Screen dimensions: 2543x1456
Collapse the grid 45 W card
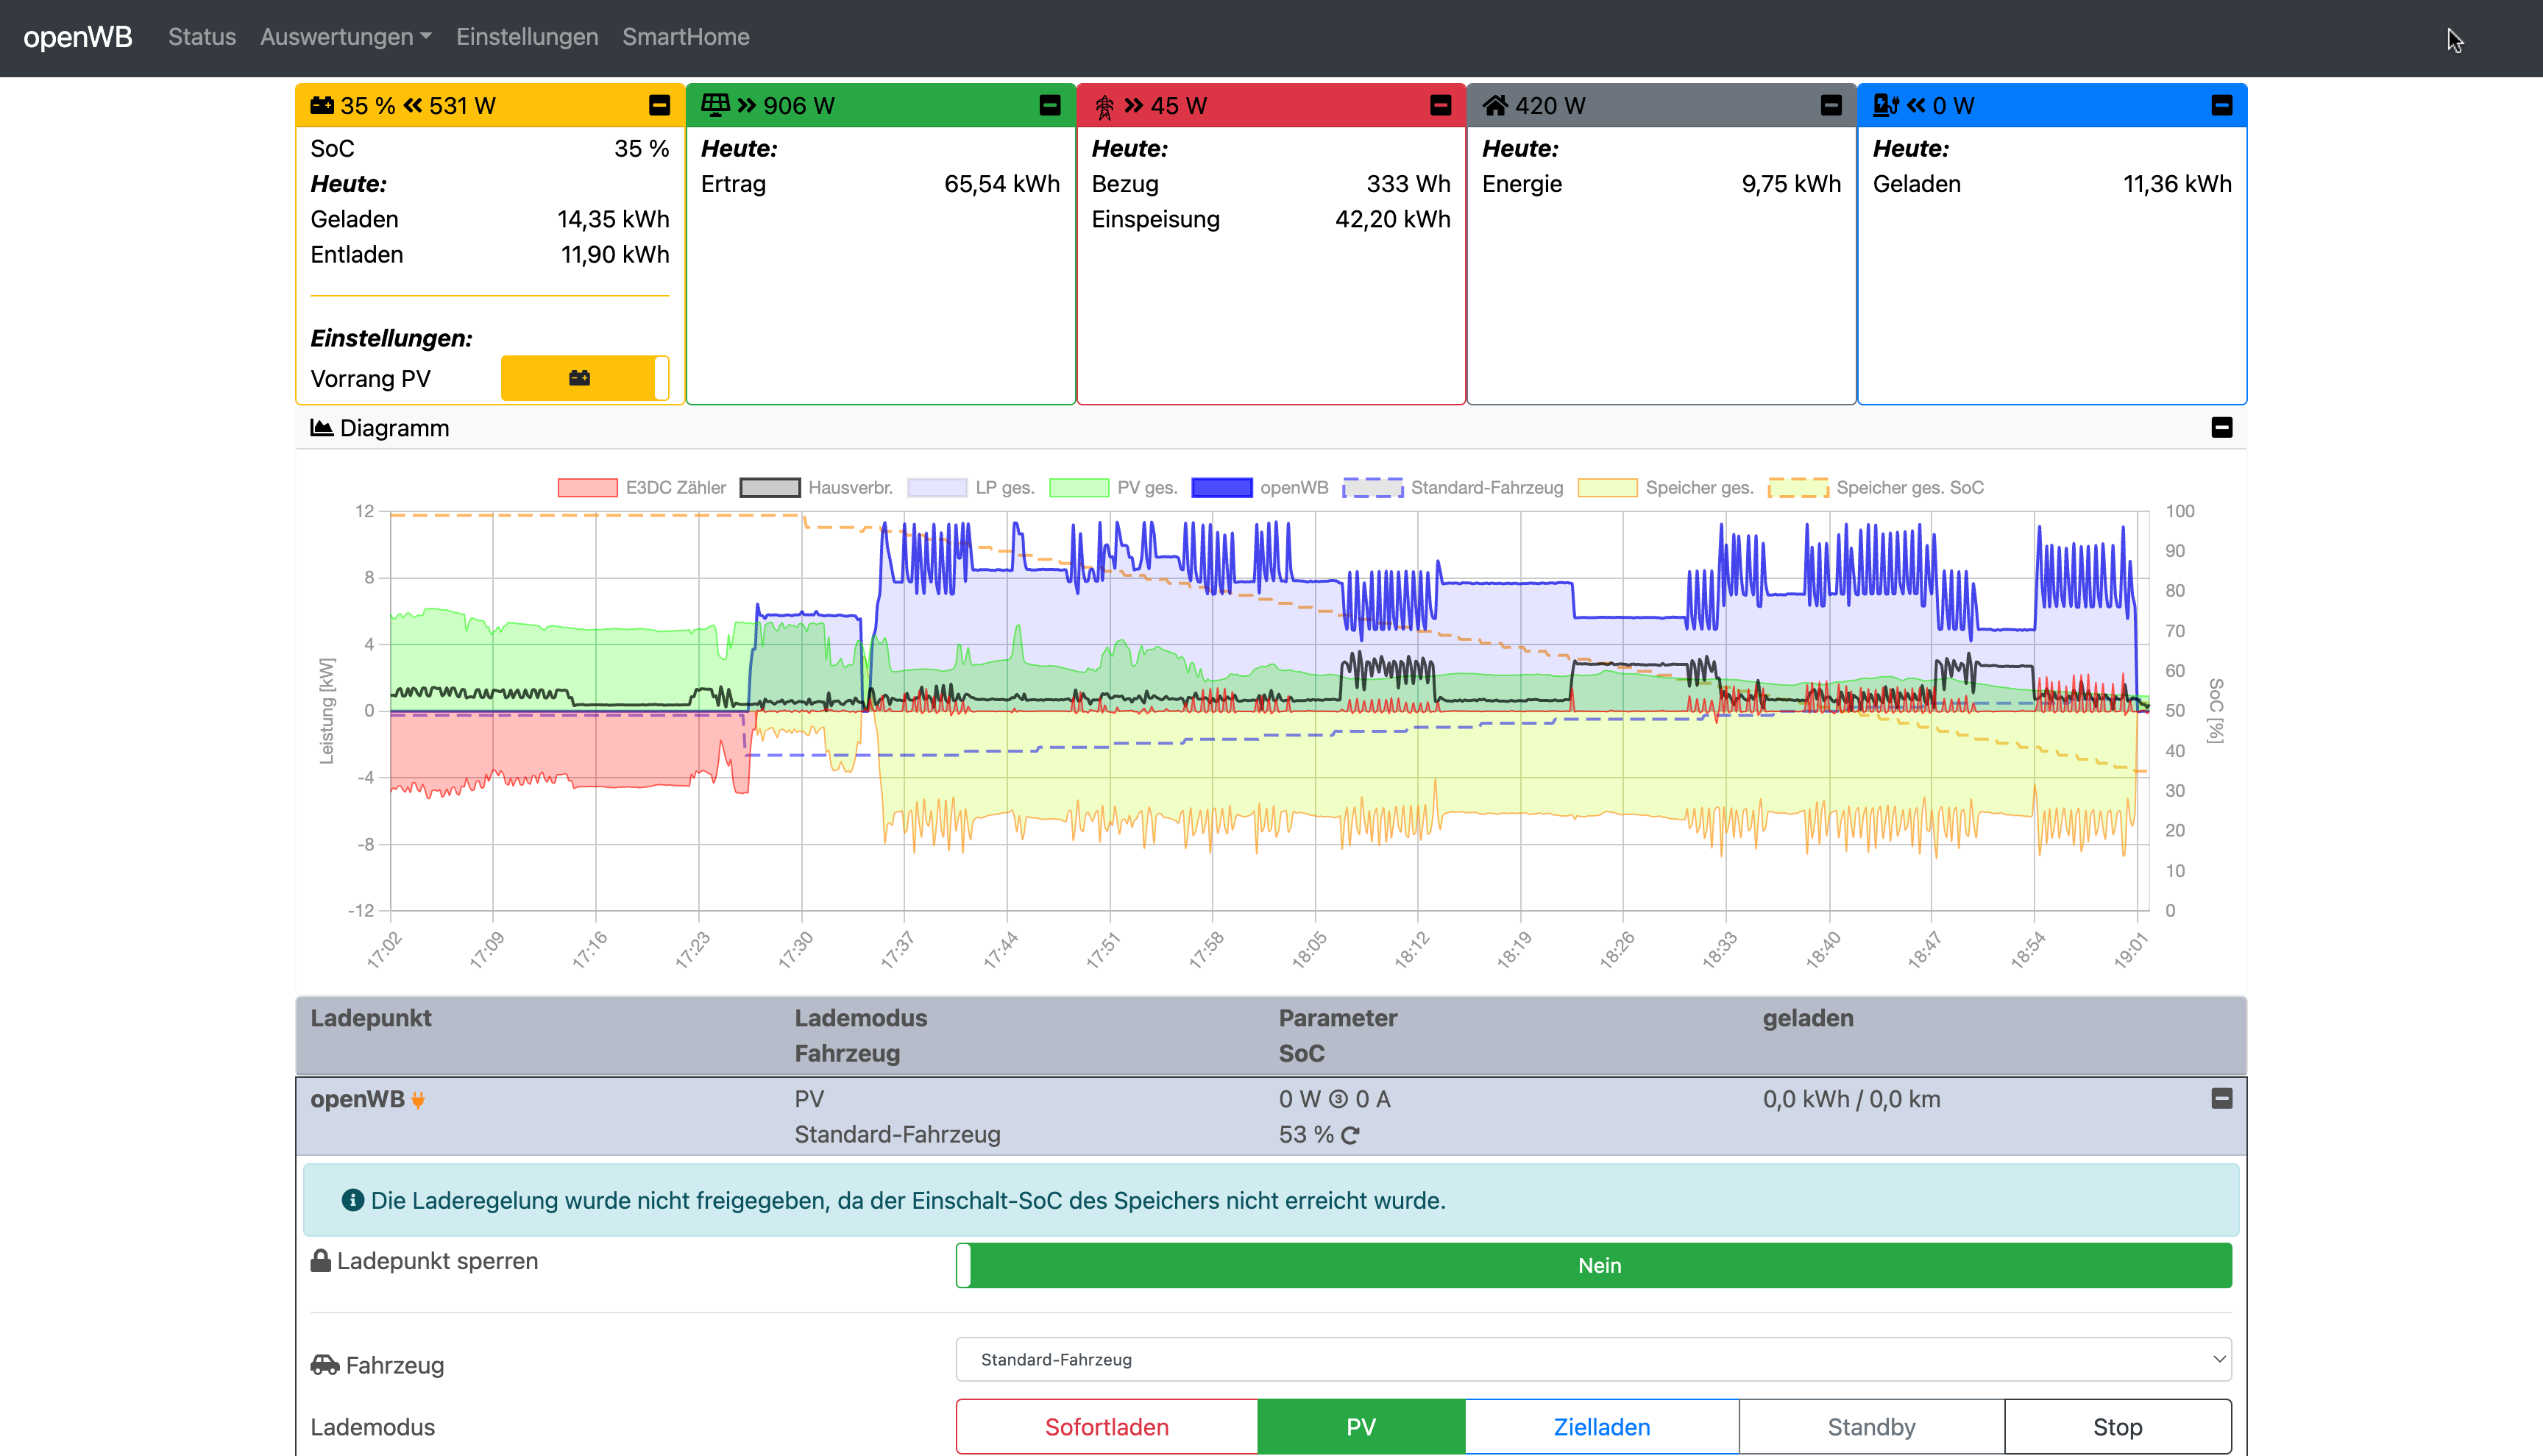(1440, 105)
